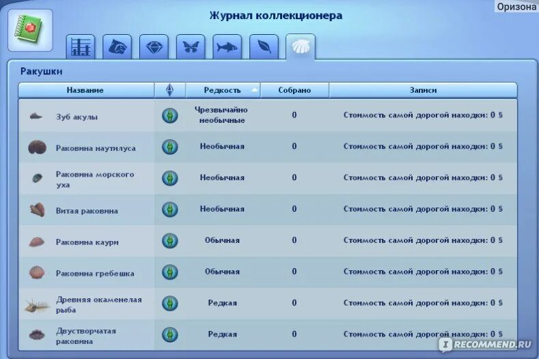Click plumbob icon in Двустворчатая раковина row
The width and height of the screenshot is (539, 359).
tap(170, 334)
